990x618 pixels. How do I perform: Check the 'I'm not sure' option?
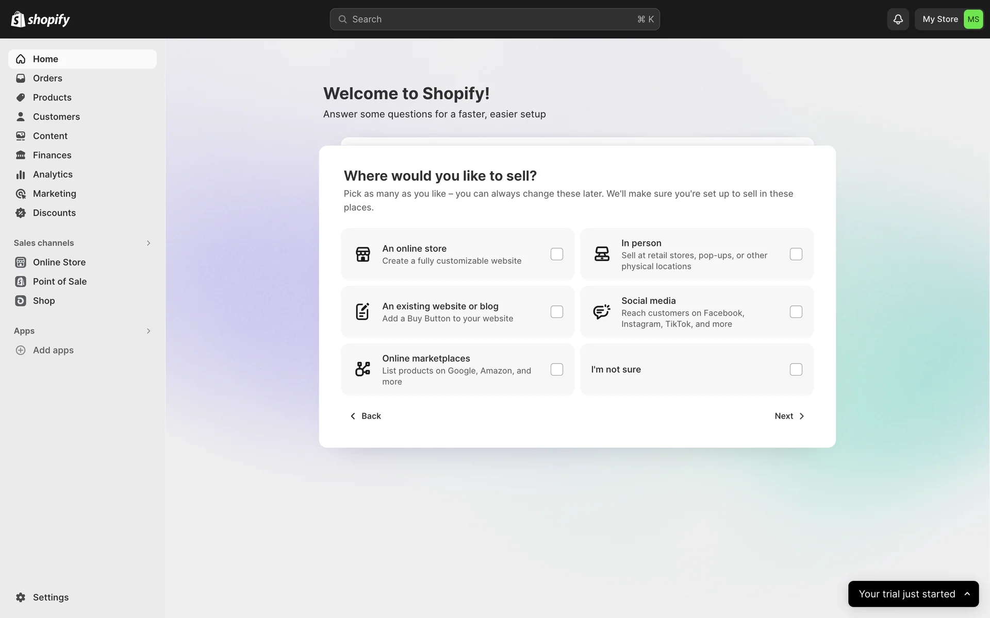click(796, 369)
